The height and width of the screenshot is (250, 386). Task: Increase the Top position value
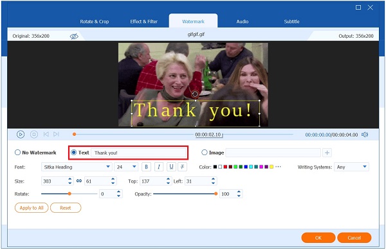[168, 179]
